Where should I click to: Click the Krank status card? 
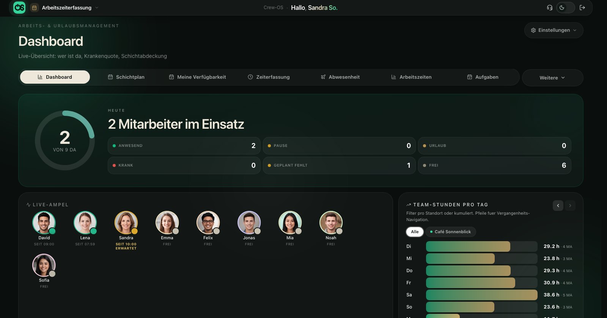pos(184,165)
